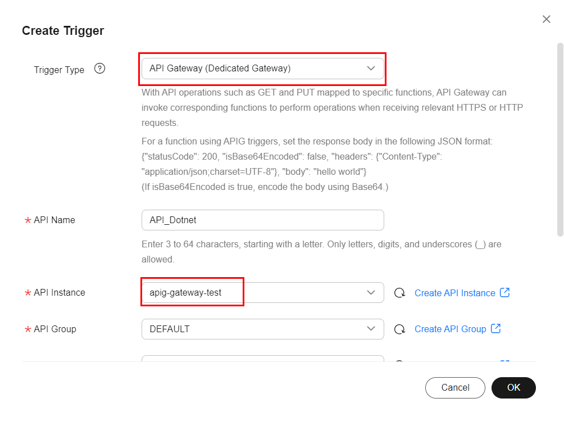The height and width of the screenshot is (421, 564).
Task: Click the help icon beside Trigger Type
Action: [x=100, y=69]
